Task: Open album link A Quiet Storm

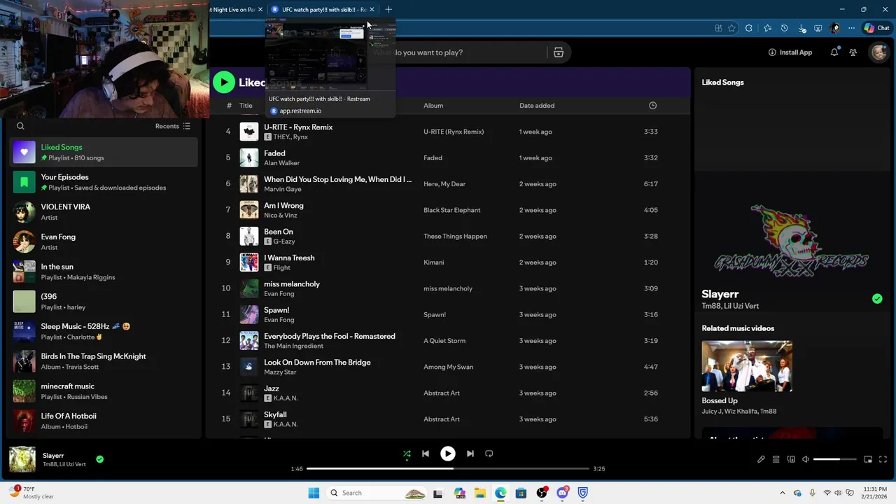Action: (x=444, y=341)
